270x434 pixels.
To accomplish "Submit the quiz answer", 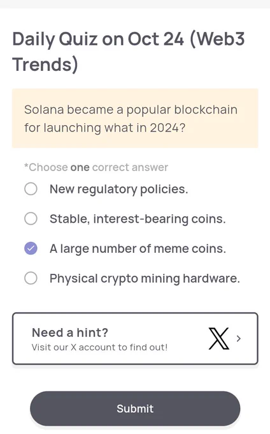I will click(x=135, y=408).
